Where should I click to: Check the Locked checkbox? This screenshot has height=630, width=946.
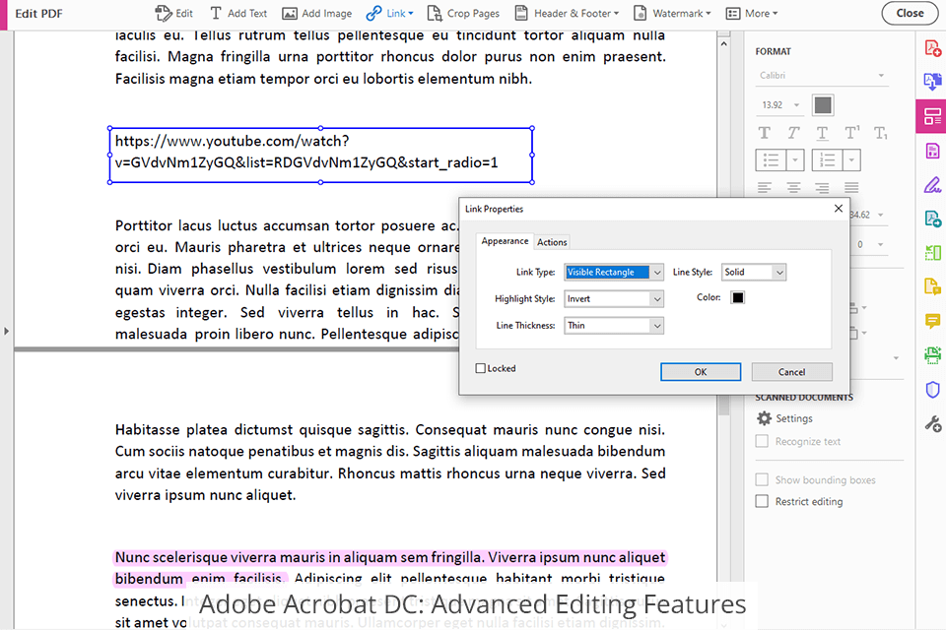pyautogui.click(x=481, y=368)
